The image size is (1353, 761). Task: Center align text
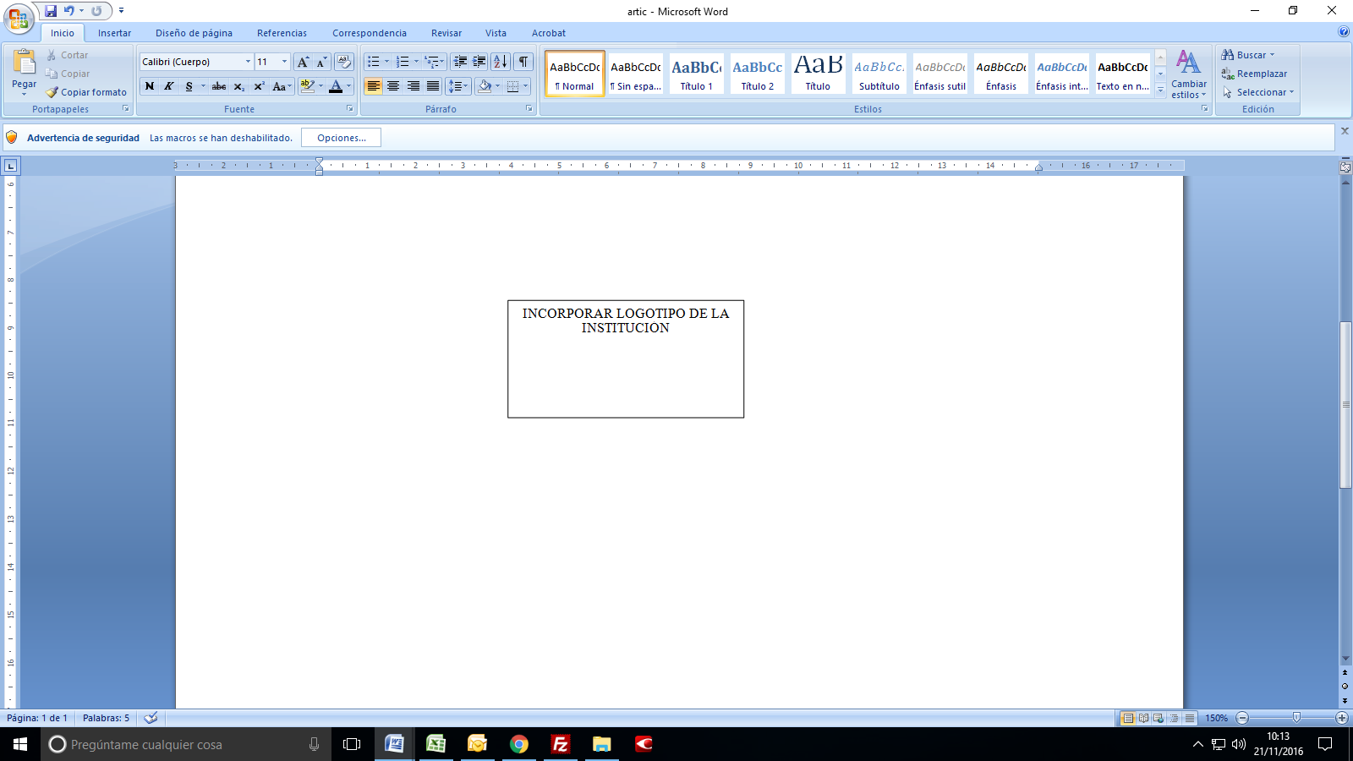pos(393,86)
